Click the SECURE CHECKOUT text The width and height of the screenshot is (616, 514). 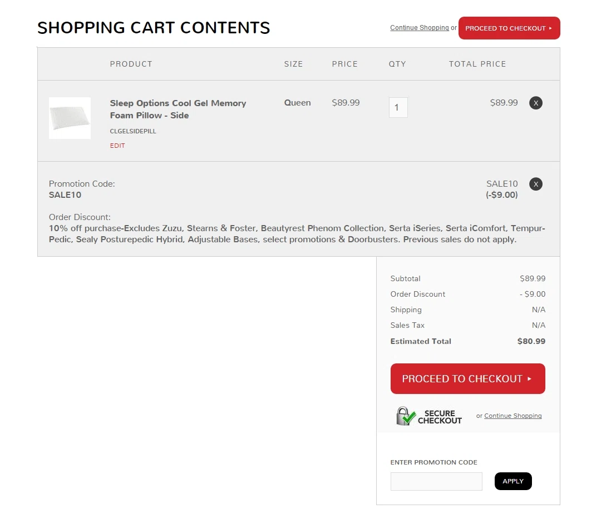(440, 417)
